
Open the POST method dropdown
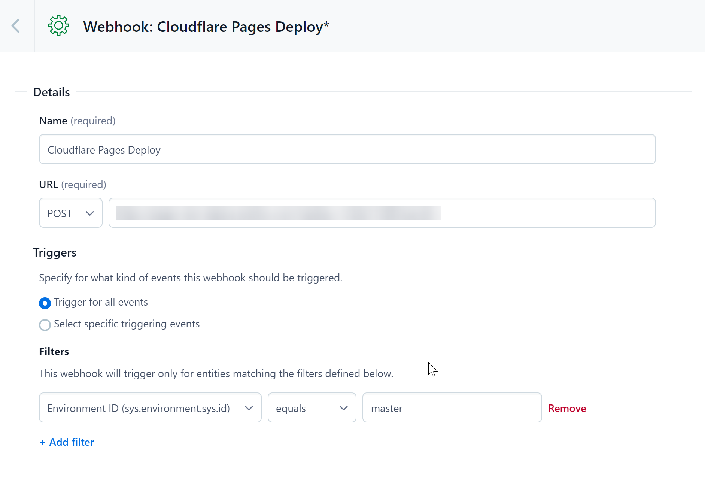[x=70, y=213]
